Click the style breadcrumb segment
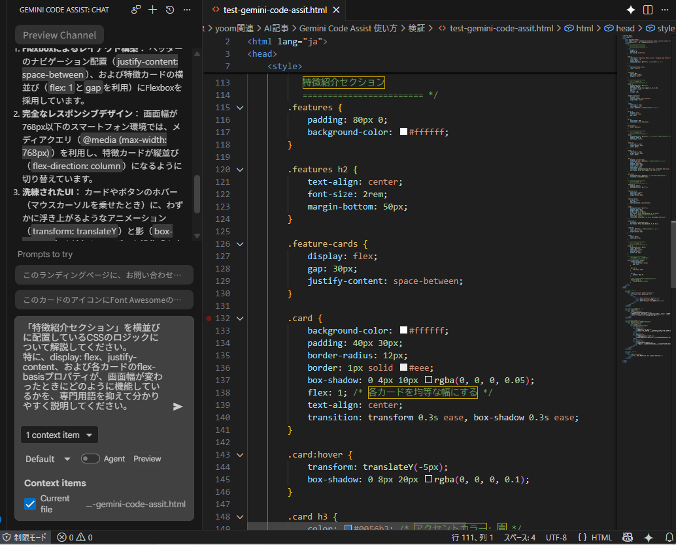The image size is (676, 545). click(666, 29)
